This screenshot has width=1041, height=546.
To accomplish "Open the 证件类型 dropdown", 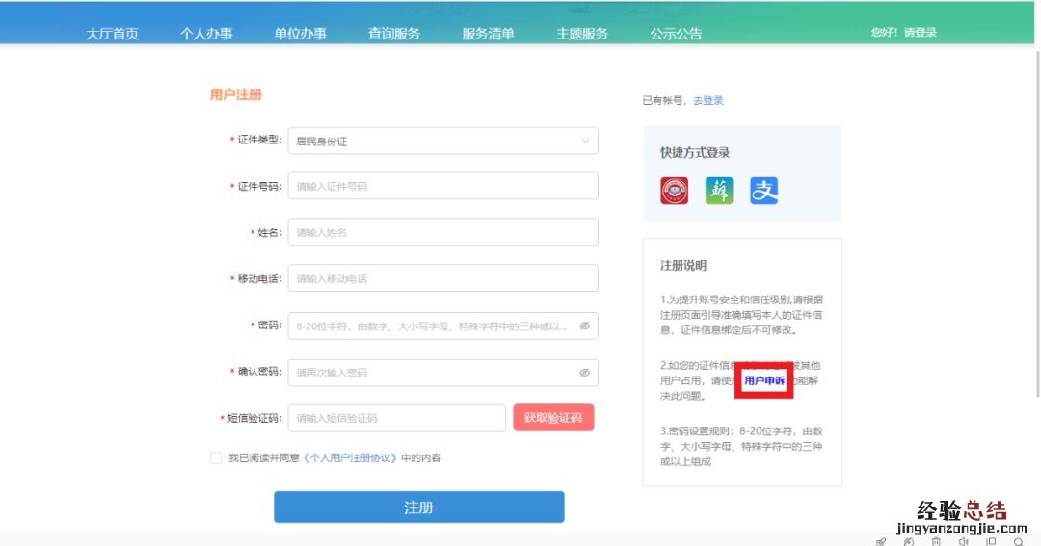I will pos(442,141).
